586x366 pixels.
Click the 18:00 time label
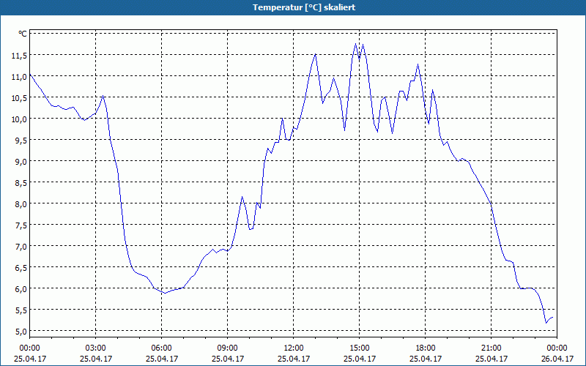426,348
